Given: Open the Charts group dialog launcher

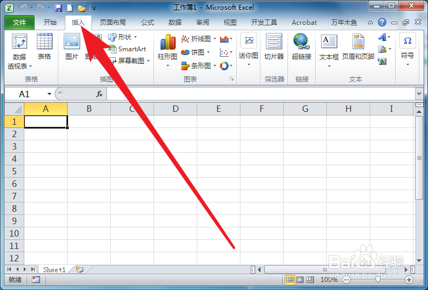Looking at the screenshot, I should click(x=231, y=79).
